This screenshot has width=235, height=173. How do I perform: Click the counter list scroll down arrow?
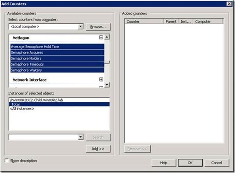[x=107, y=85]
